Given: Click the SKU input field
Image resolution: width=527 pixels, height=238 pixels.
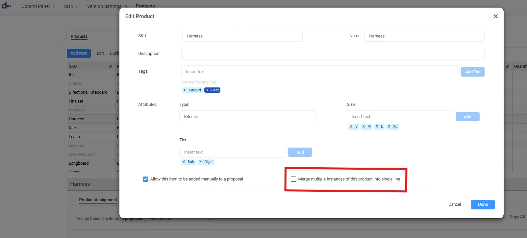Looking at the screenshot, I should 242,36.
